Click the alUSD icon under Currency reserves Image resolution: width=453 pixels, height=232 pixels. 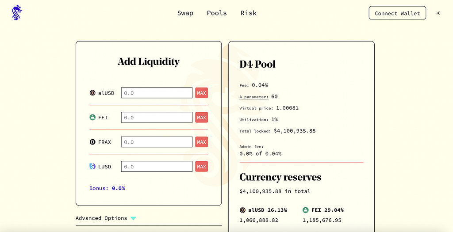(x=242, y=210)
